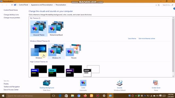Open Change mouse pointers
The height and width of the screenshot is (98, 175).
pyautogui.click(x=12, y=18)
